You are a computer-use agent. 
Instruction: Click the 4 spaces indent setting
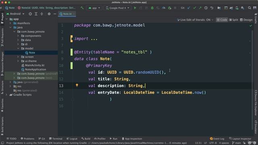coord(224,143)
